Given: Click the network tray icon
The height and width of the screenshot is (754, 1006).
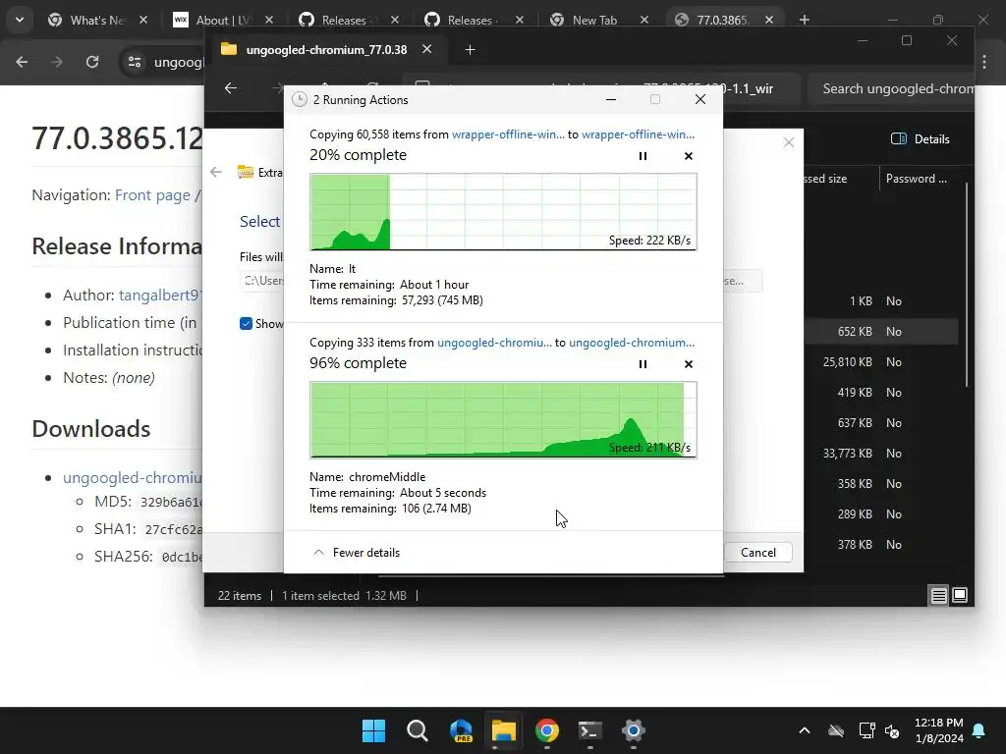Looking at the screenshot, I should pos(866,730).
